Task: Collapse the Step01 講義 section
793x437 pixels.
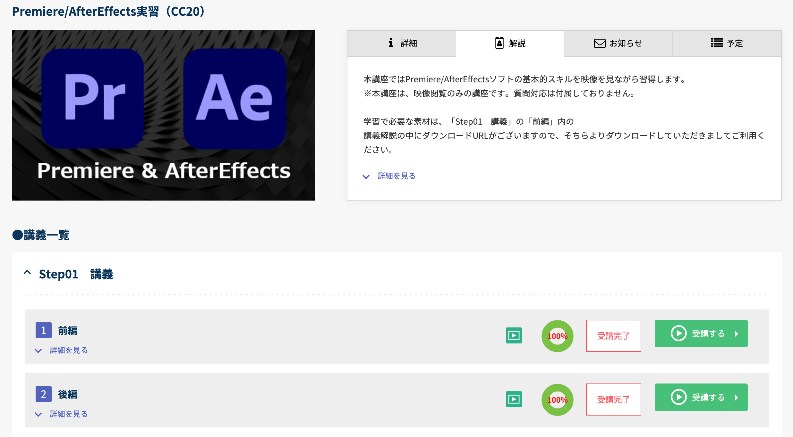Action: point(28,273)
